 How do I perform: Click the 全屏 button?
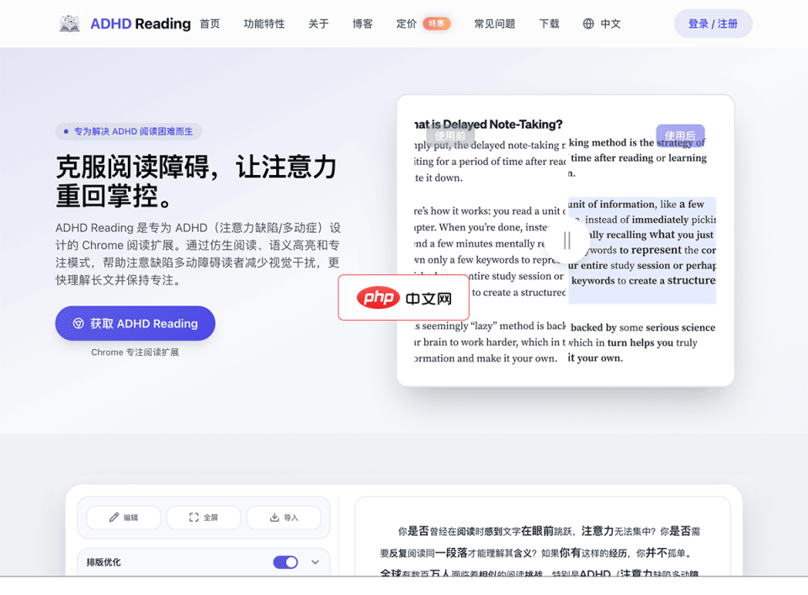pos(204,518)
